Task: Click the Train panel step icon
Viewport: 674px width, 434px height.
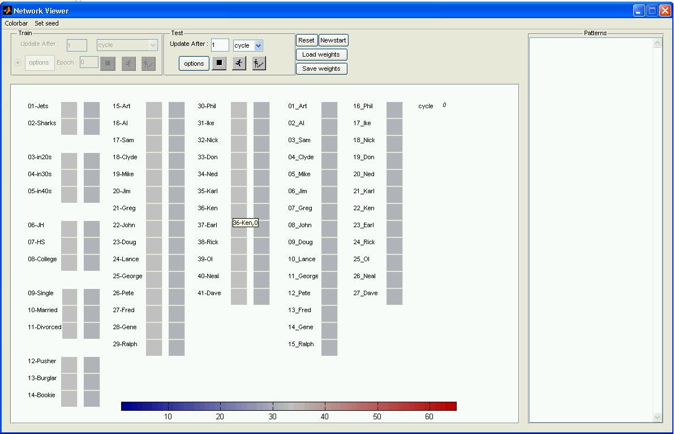Action: pos(148,63)
